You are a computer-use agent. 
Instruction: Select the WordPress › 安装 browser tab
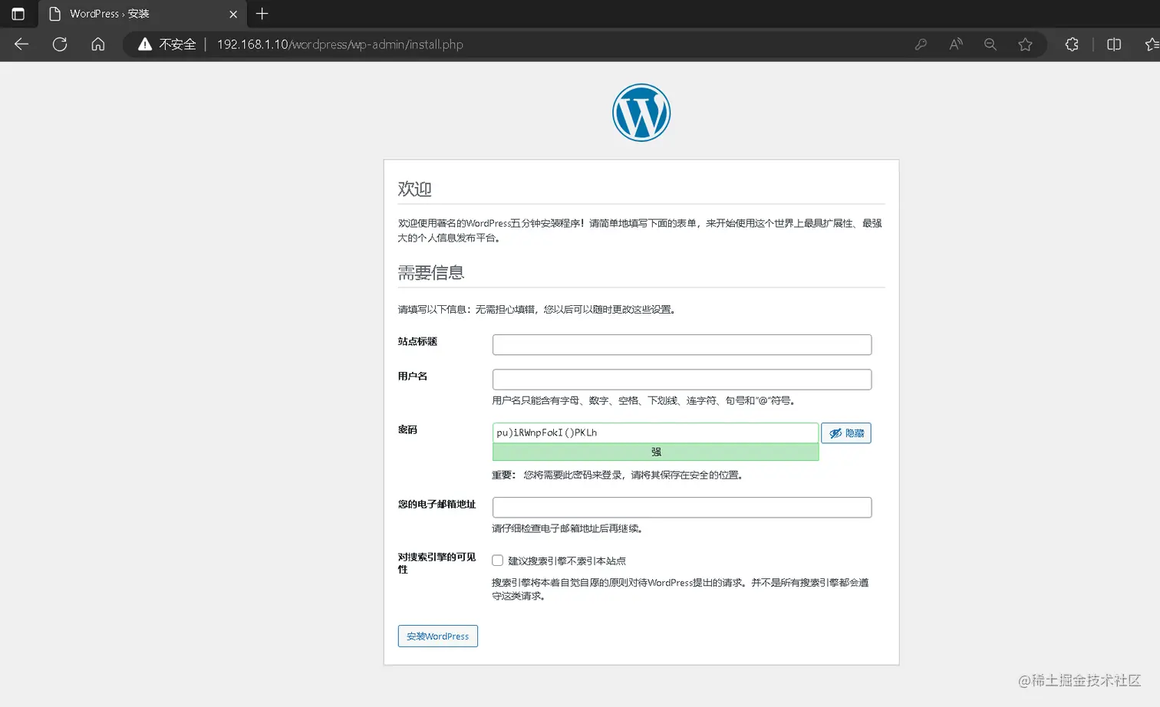click(x=143, y=14)
